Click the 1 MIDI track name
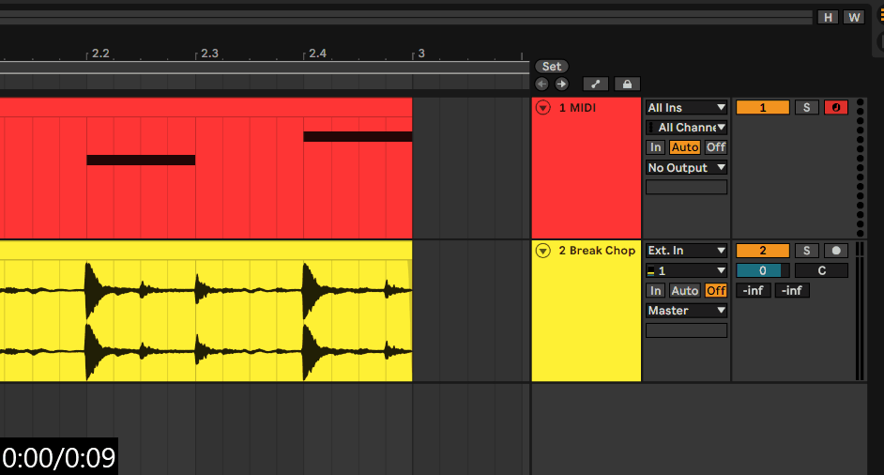Image resolution: width=884 pixels, height=475 pixels. 577,108
